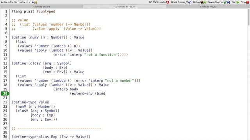The image size is (250, 140).
Task: Switch to the 1: lambda-clos.rkt tab
Action: tap(41, 7)
